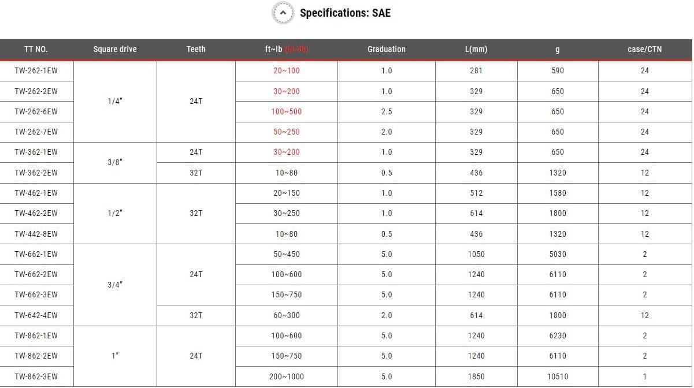Select the L(mm) column header
Viewport: 694px width, 388px height.
point(476,50)
